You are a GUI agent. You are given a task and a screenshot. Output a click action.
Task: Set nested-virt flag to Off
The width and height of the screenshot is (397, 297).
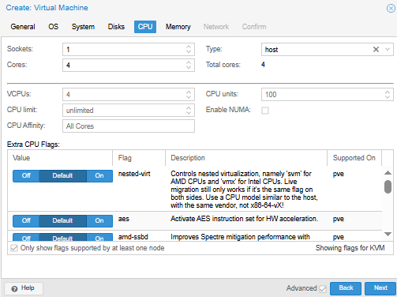pyautogui.click(x=26, y=176)
